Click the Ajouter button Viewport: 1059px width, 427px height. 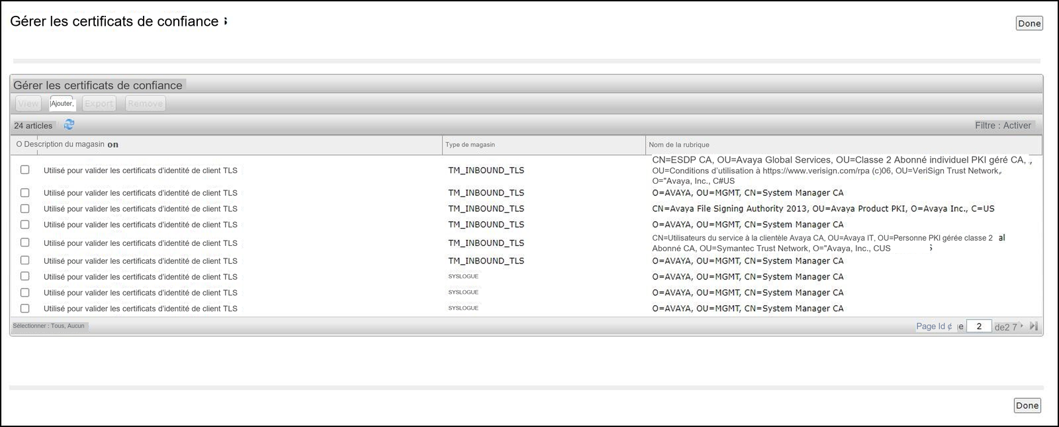pos(62,103)
